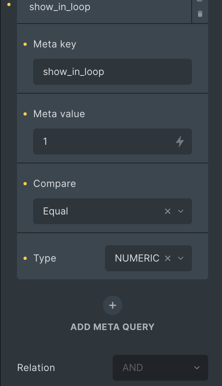The image size is (222, 386).
Task: Expand Type dropdown using its chevron
Action: (181, 258)
